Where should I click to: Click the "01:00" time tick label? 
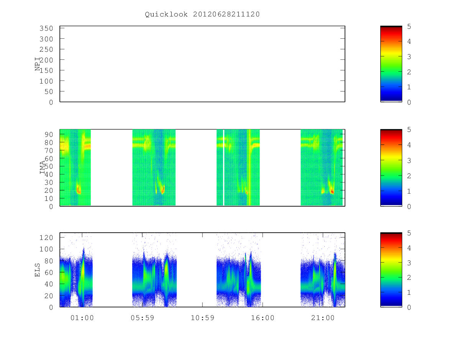point(82,318)
